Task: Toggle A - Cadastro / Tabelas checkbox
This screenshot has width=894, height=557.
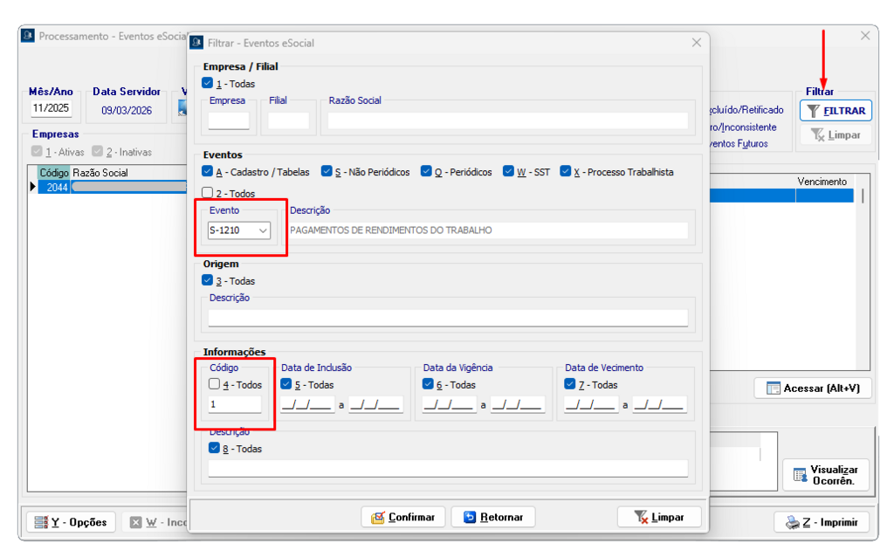Action: 207,172
